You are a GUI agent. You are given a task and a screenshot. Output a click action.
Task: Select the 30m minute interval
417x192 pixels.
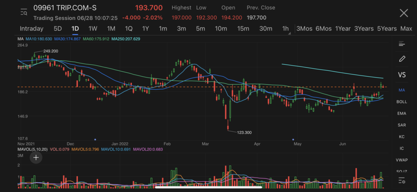(x=266, y=29)
